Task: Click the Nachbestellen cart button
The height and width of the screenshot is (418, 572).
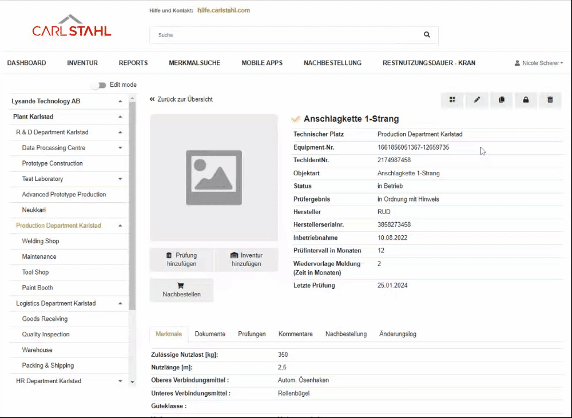Action: [x=181, y=290]
